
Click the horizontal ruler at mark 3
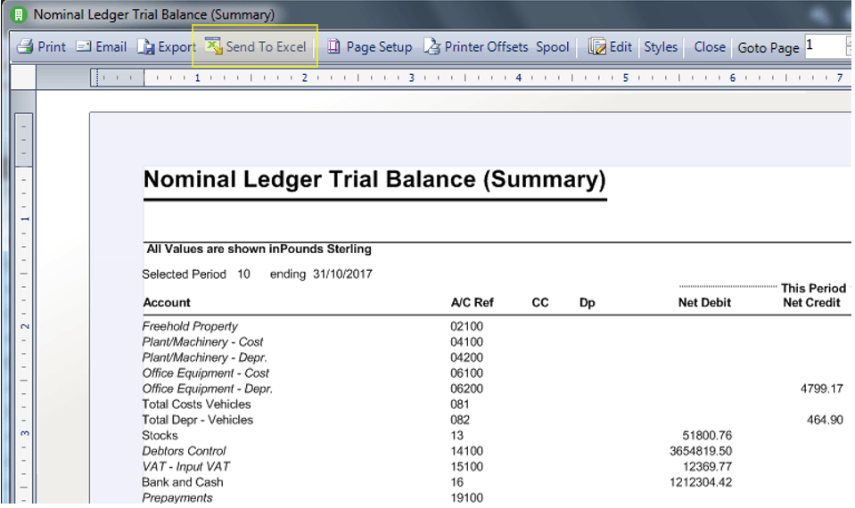click(x=412, y=78)
